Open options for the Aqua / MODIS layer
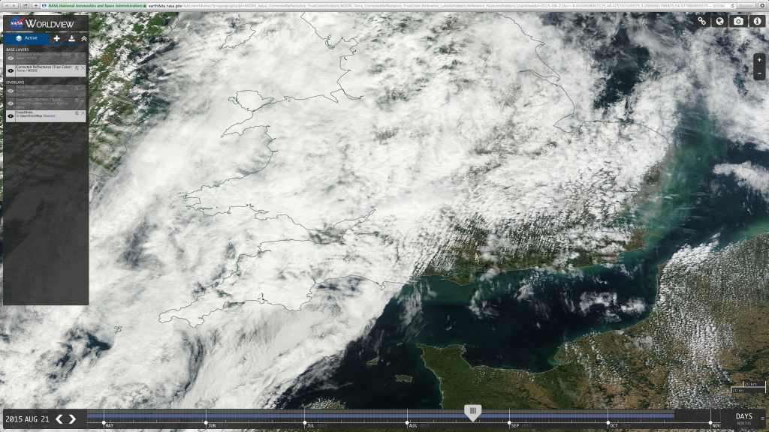Image resolution: width=769 pixels, height=432 pixels. coord(77,55)
